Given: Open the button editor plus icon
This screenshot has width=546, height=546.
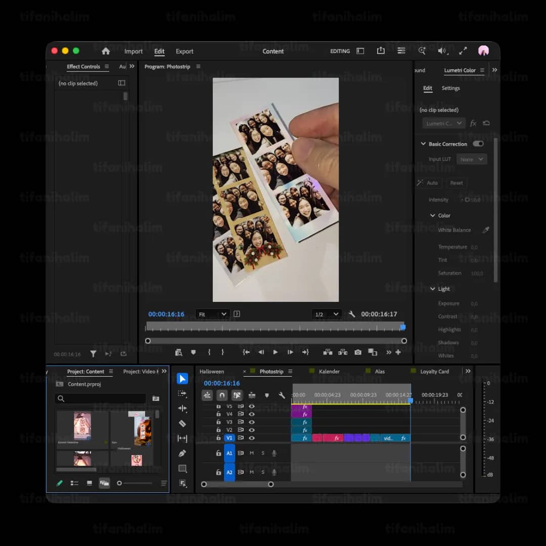Looking at the screenshot, I should point(398,352).
